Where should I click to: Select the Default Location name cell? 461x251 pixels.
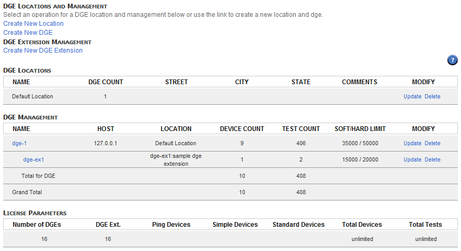33,97
